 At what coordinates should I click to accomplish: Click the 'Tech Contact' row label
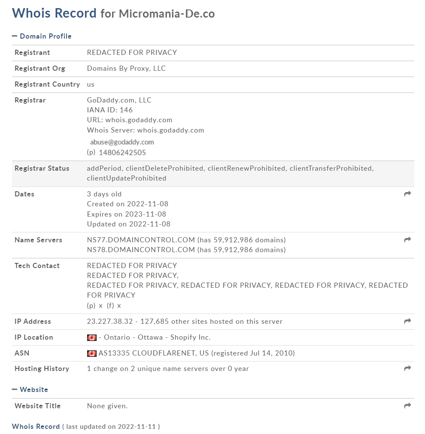tap(37, 266)
